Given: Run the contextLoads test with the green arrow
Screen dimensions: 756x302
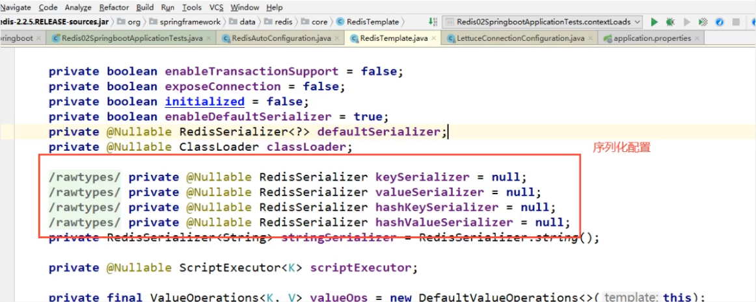Looking at the screenshot, I should click(x=655, y=21).
